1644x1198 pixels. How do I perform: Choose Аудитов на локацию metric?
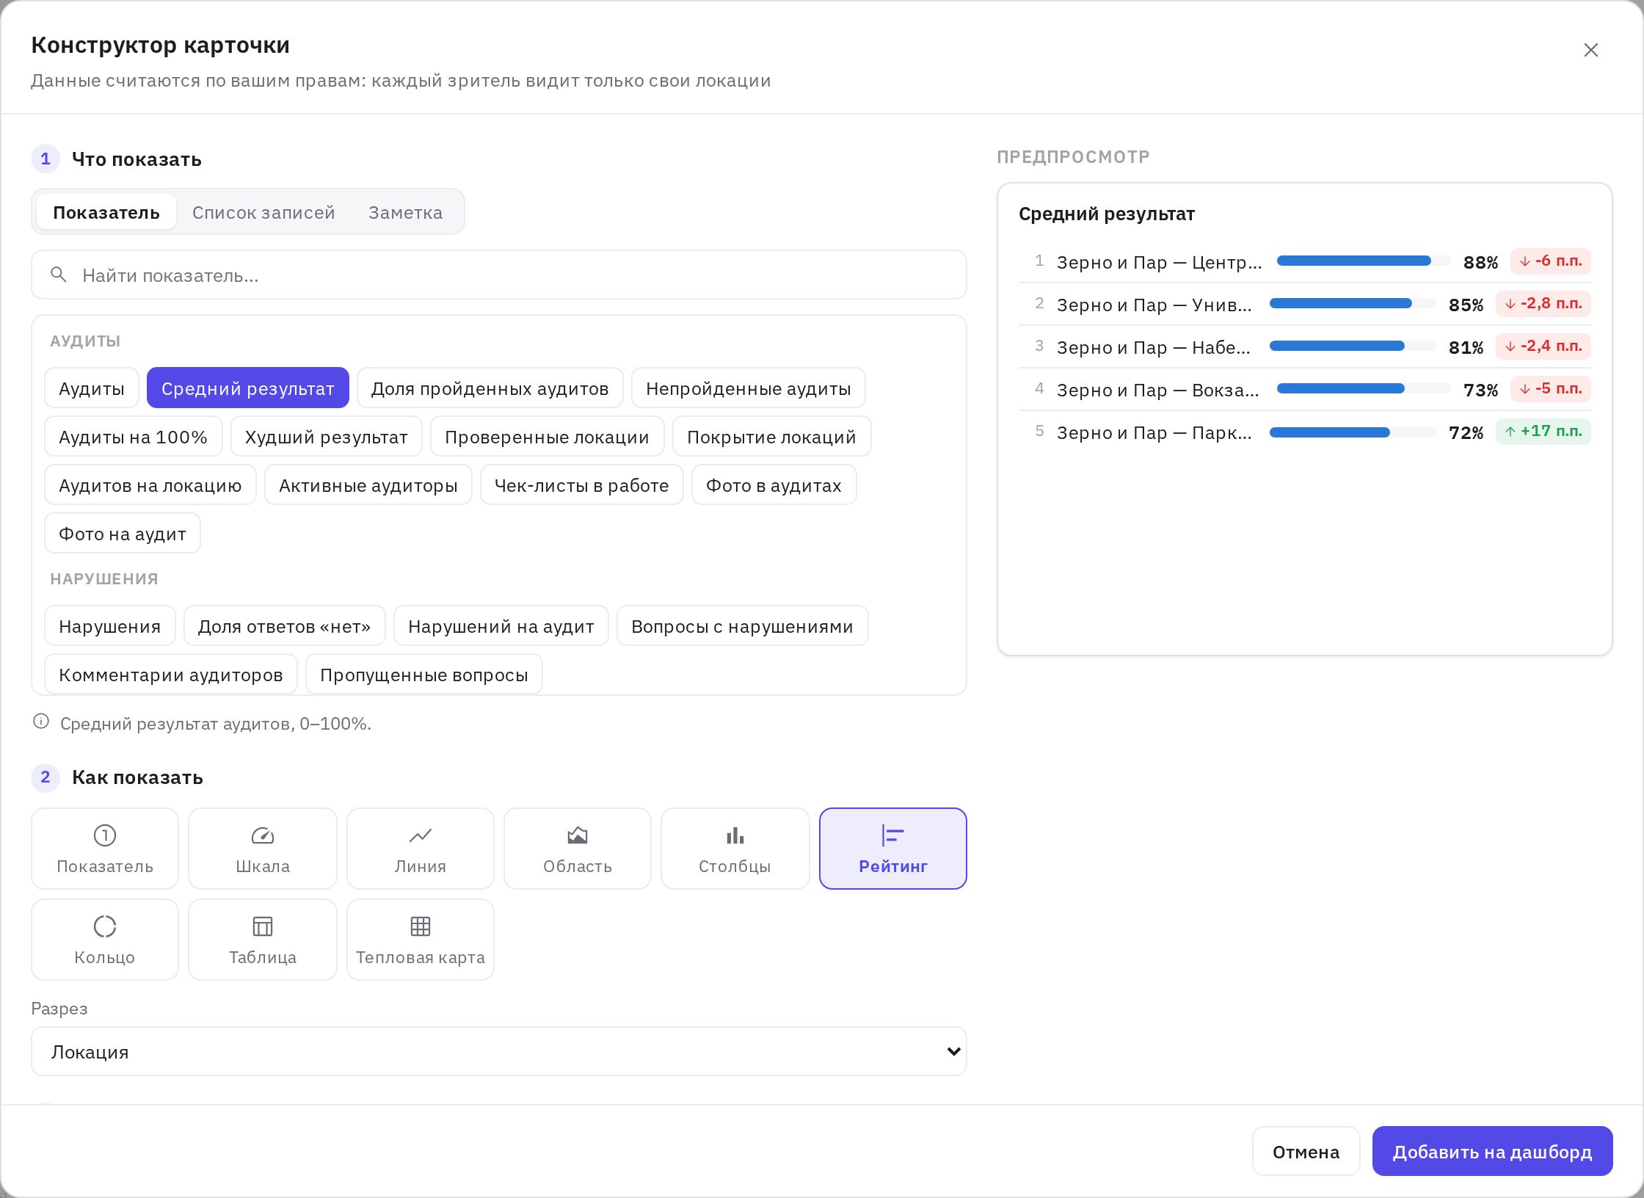(x=150, y=484)
